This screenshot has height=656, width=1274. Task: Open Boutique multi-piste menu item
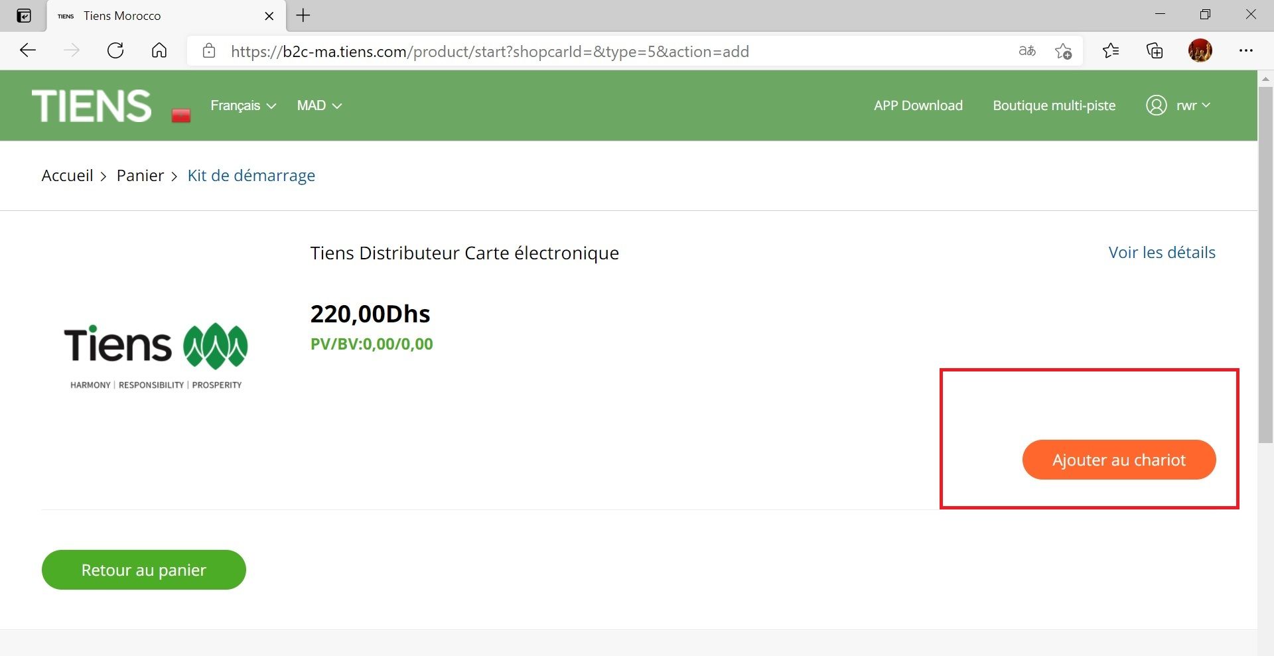pyautogui.click(x=1054, y=105)
